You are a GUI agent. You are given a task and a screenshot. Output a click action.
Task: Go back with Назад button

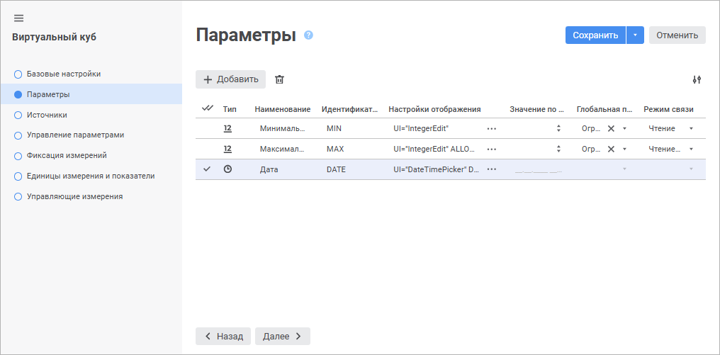coord(223,336)
